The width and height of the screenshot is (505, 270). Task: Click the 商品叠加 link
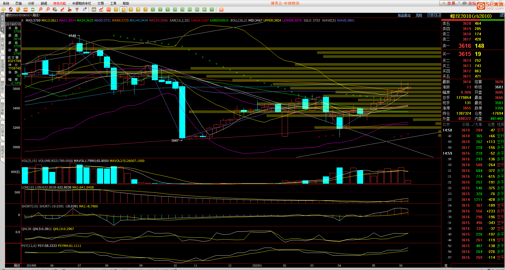404,15
